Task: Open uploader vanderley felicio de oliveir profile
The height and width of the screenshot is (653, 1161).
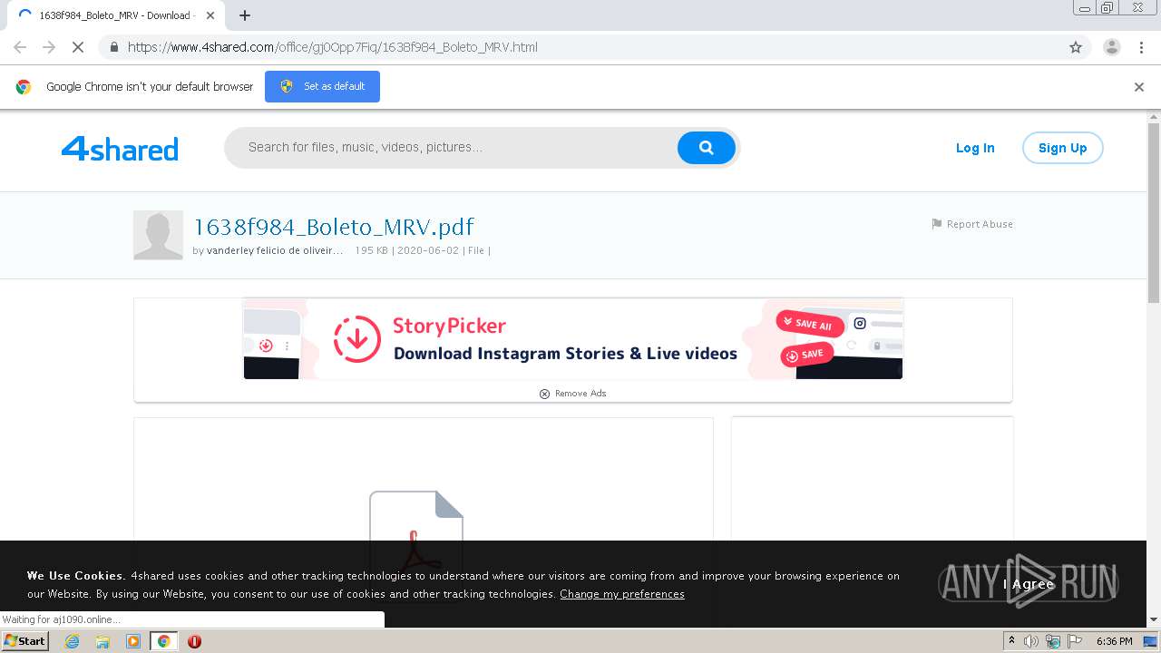Action: 275,250
